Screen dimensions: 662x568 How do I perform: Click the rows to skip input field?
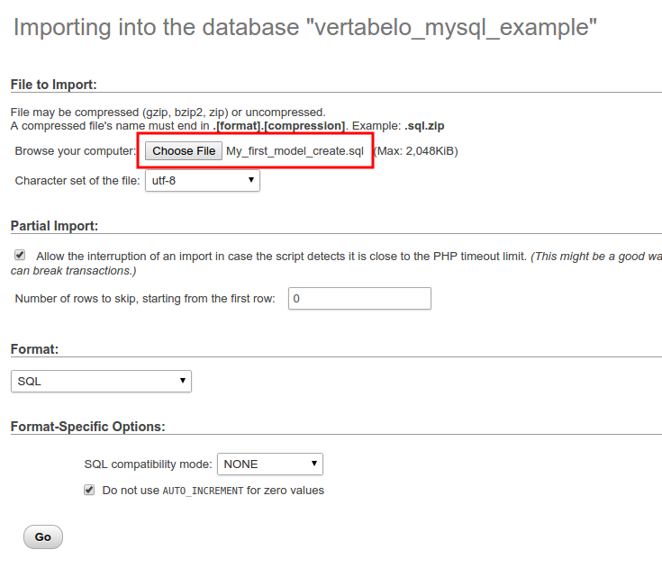click(x=359, y=298)
